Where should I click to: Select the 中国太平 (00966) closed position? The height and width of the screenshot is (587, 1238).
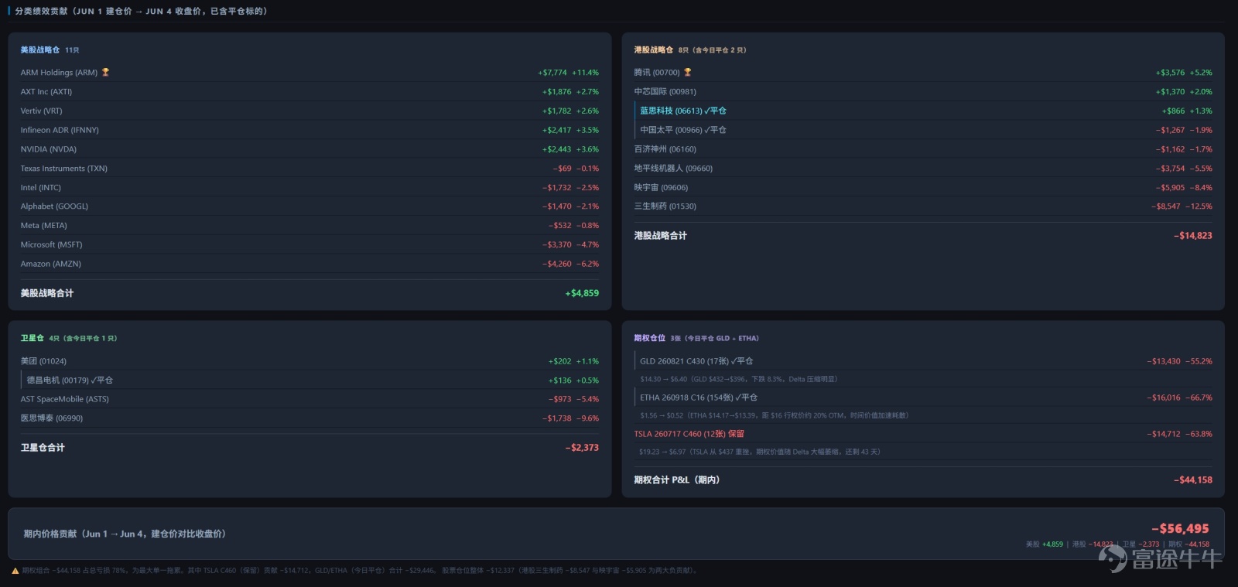pos(683,130)
